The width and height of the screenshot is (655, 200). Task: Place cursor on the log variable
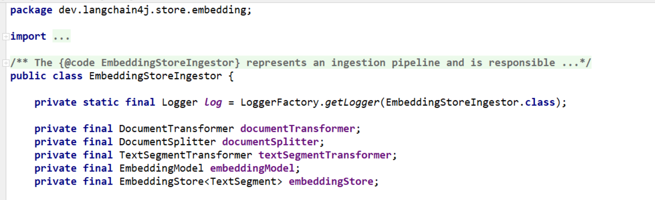coord(213,102)
